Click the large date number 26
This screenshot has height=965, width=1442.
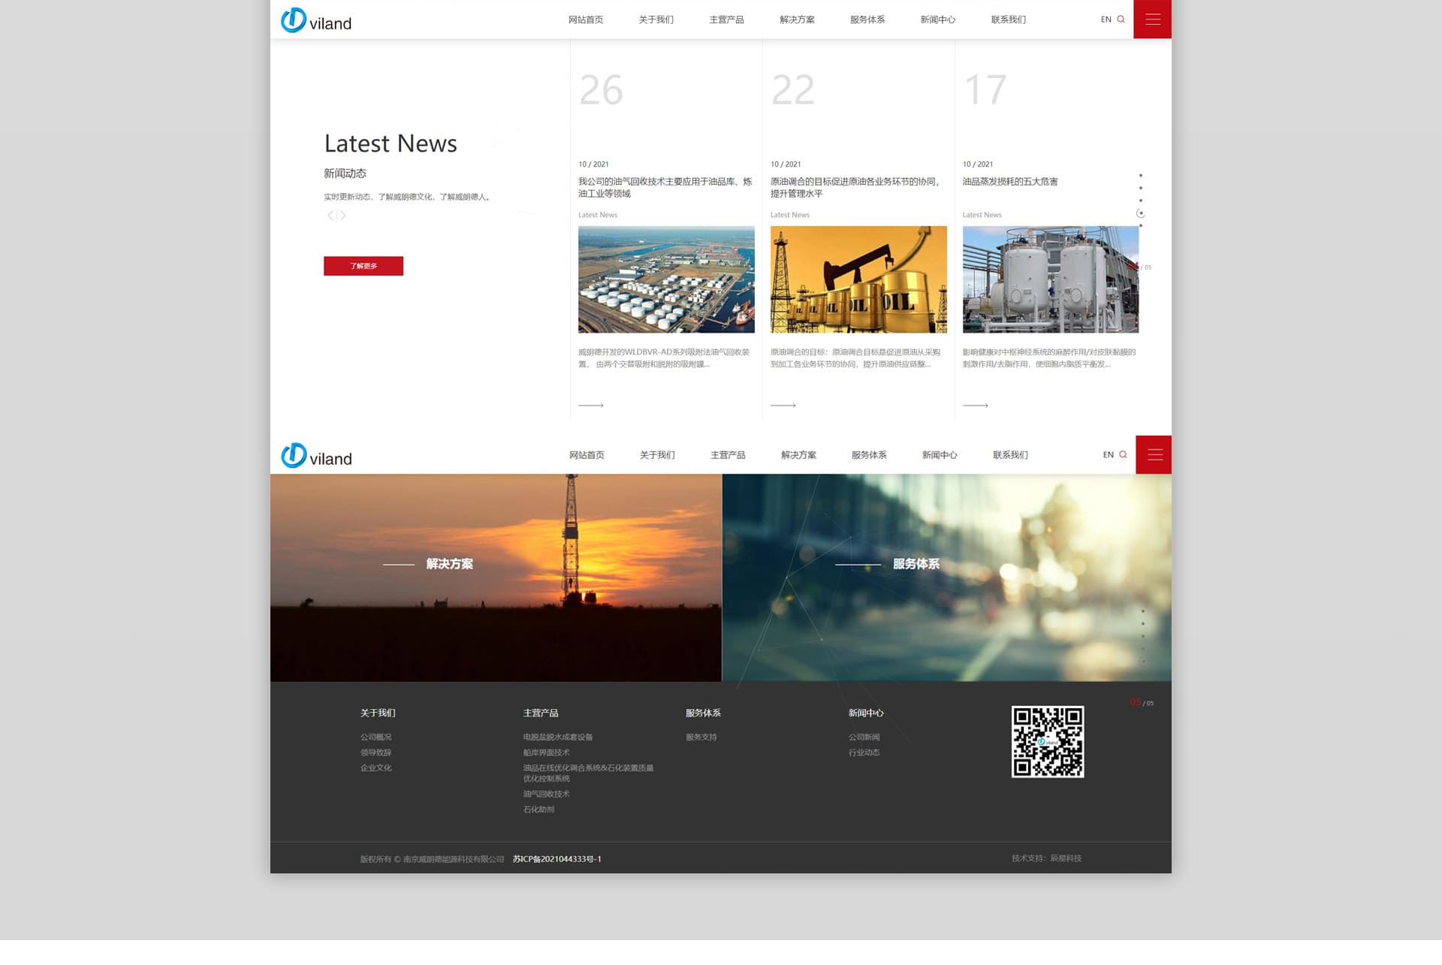601,90
